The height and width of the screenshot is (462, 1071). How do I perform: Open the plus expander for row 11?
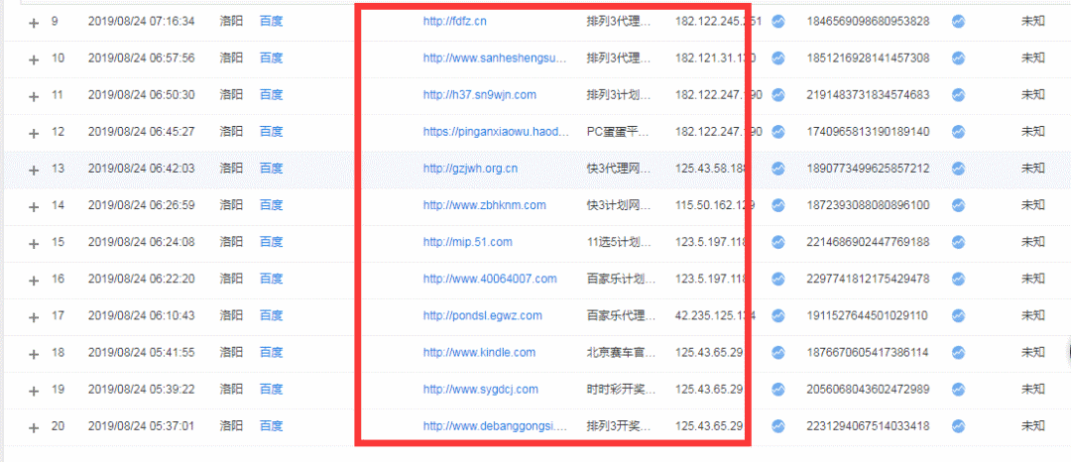tap(34, 97)
